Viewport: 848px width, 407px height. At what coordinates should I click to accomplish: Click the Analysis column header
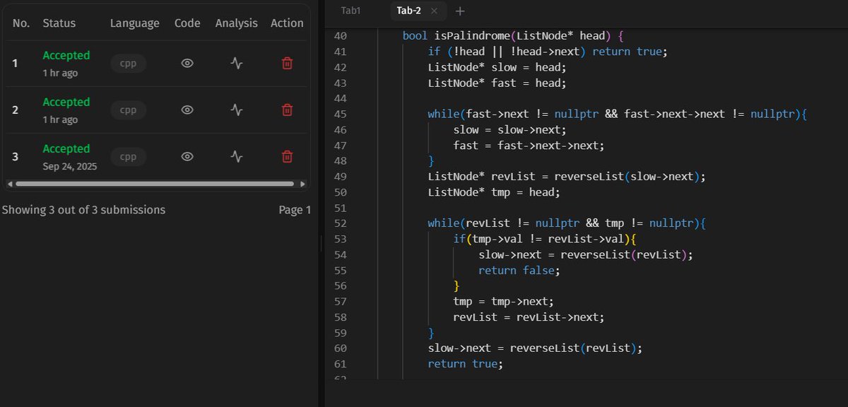coord(237,23)
